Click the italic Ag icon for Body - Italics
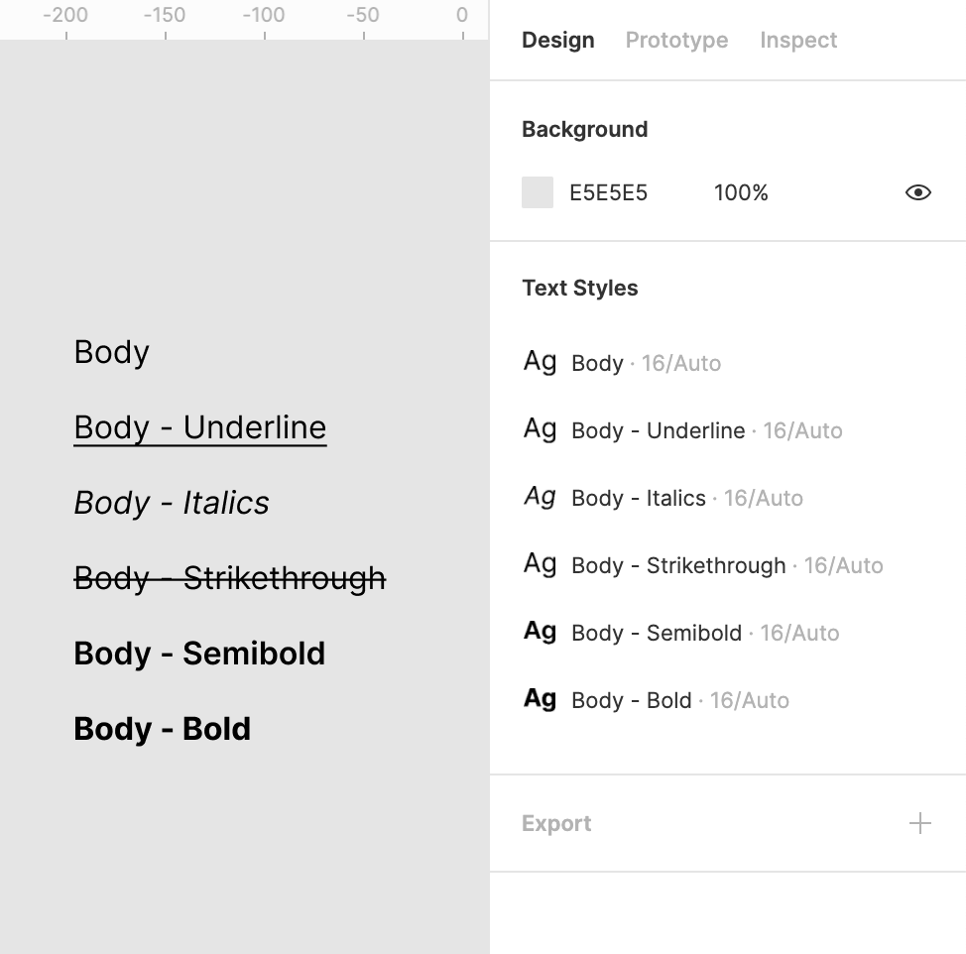966x954 pixels. tap(540, 497)
